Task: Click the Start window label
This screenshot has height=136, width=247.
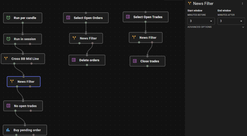Action: 195,10
